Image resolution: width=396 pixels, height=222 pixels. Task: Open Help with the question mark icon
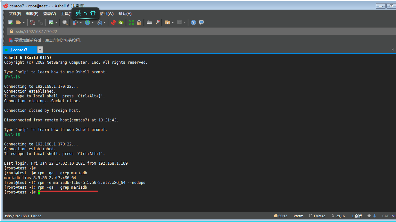(x=193, y=22)
